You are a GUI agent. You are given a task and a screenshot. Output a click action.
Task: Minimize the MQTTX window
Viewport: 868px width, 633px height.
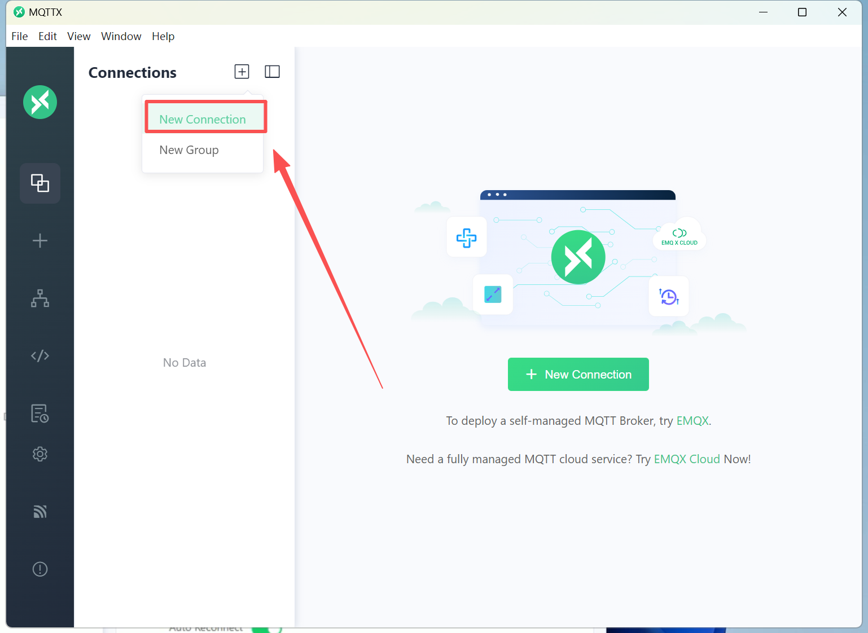(x=764, y=12)
